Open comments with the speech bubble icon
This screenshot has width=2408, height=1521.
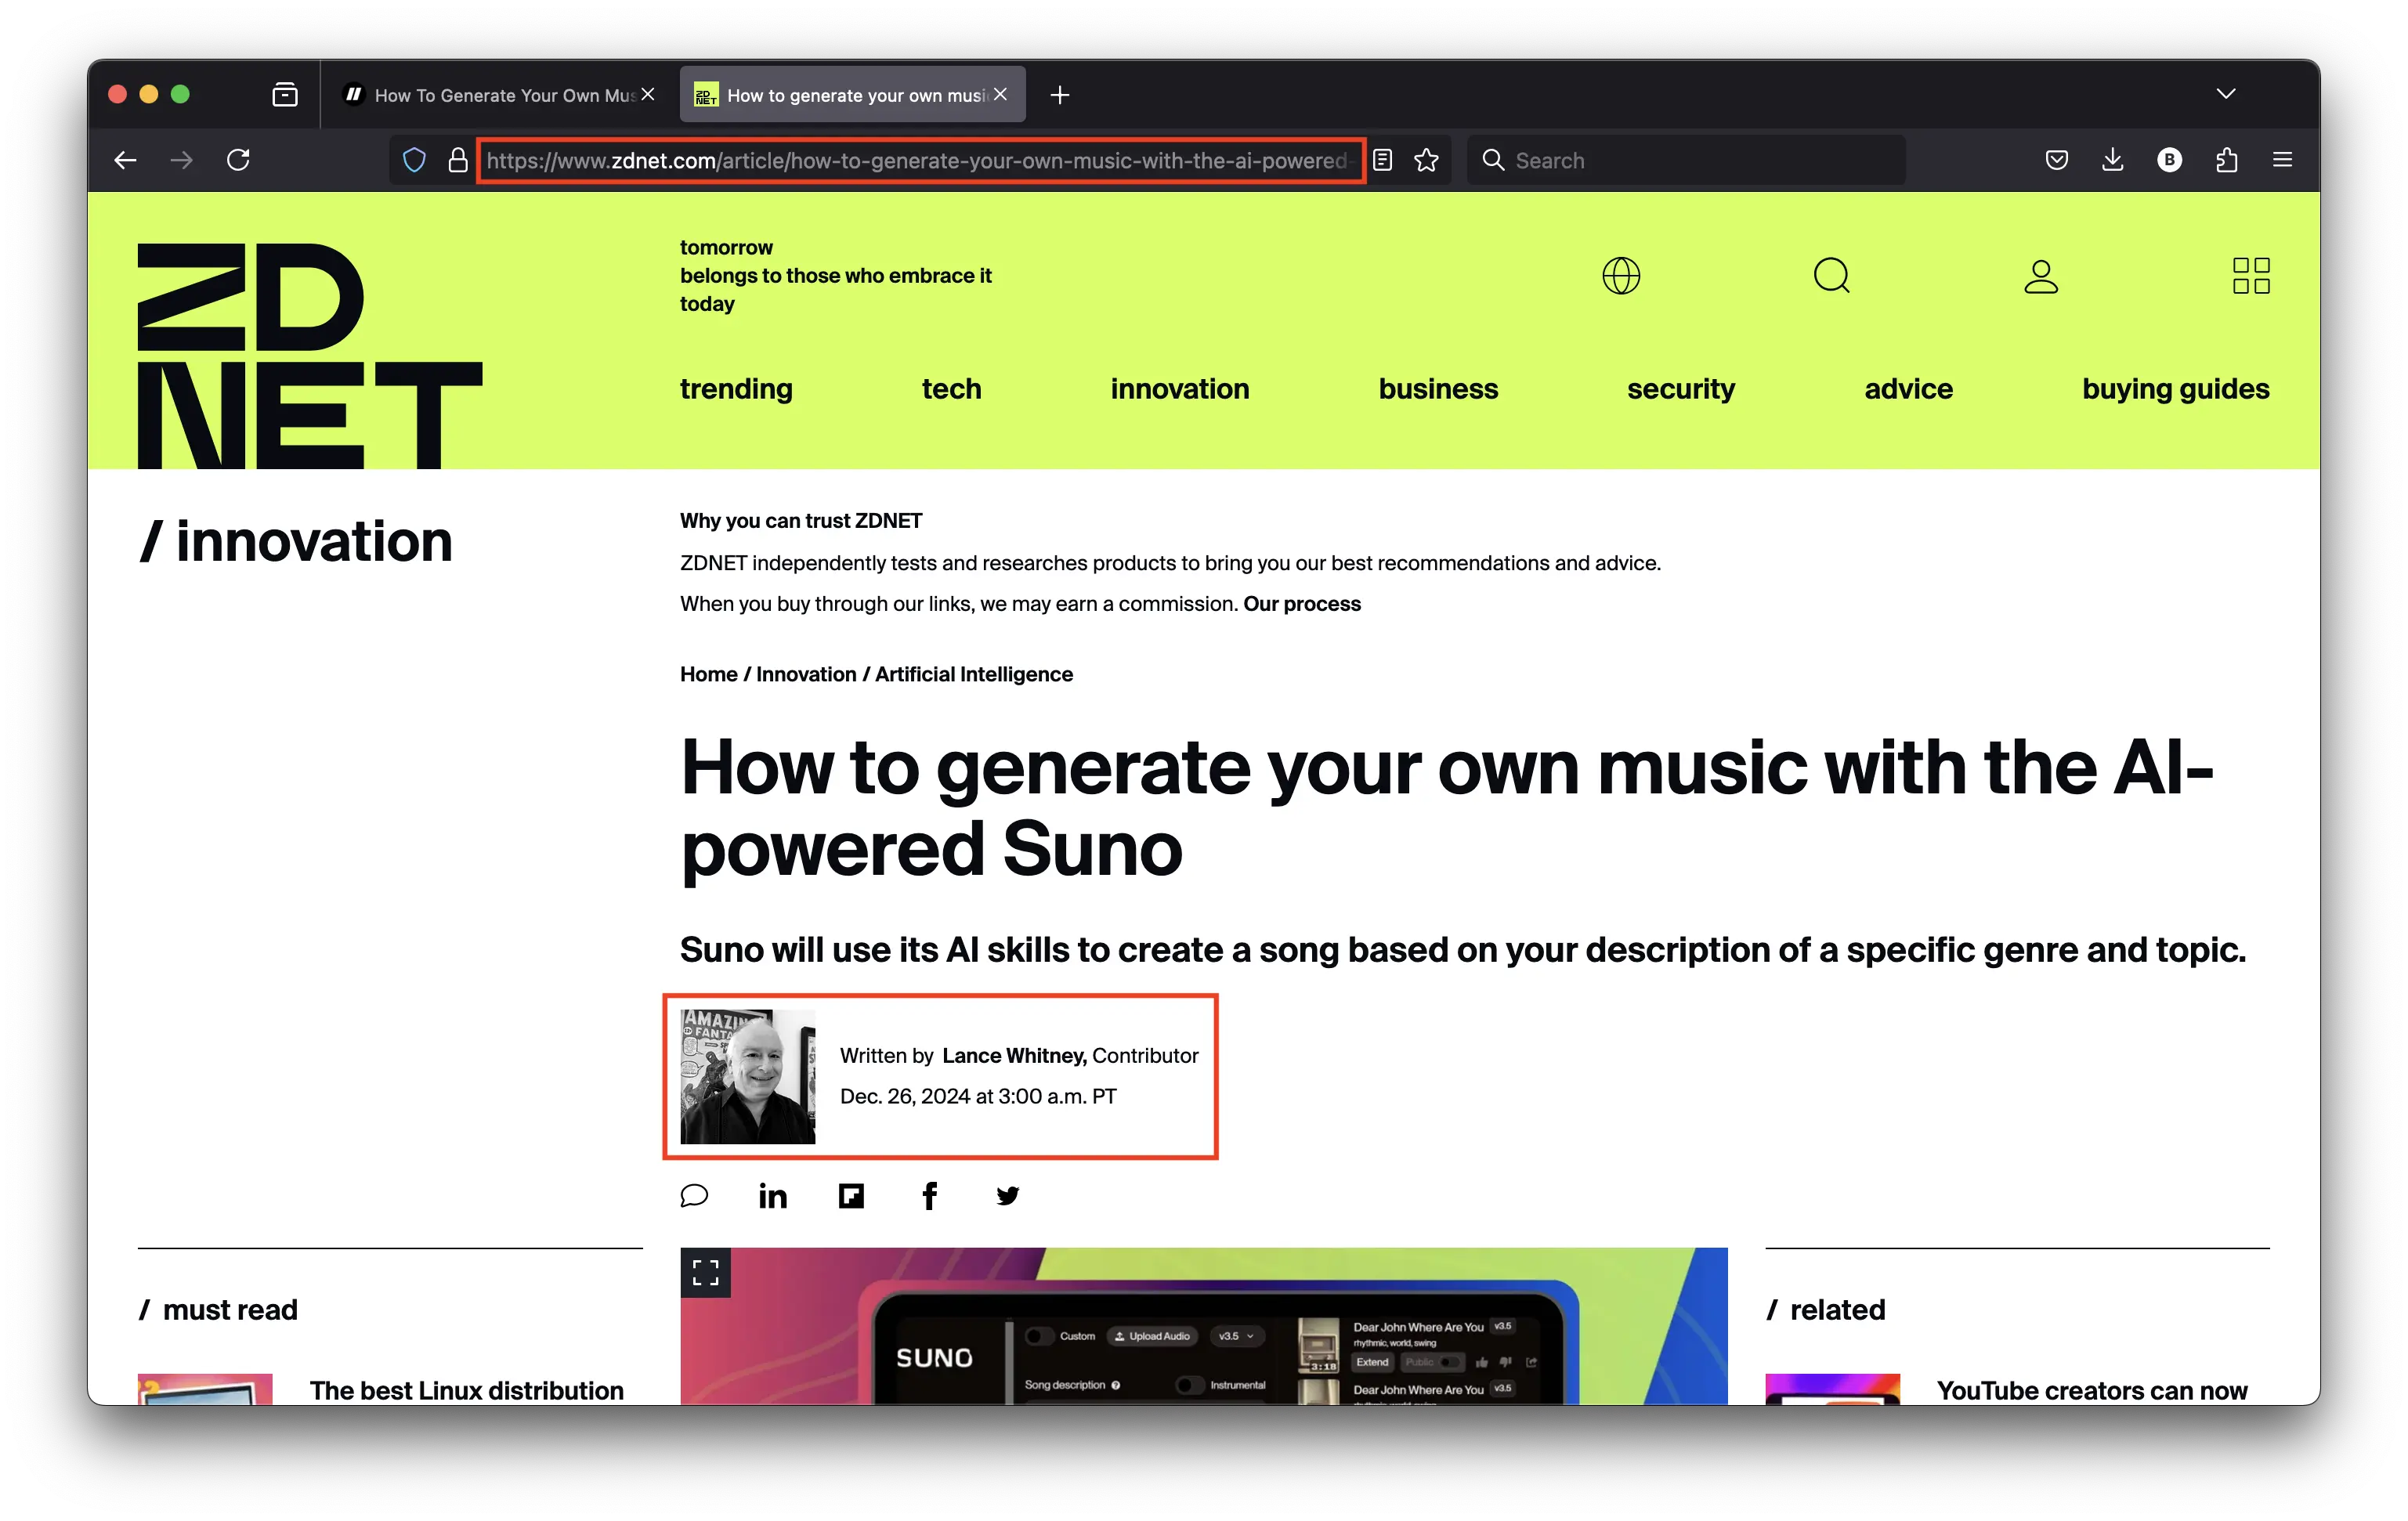click(694, 1196)
